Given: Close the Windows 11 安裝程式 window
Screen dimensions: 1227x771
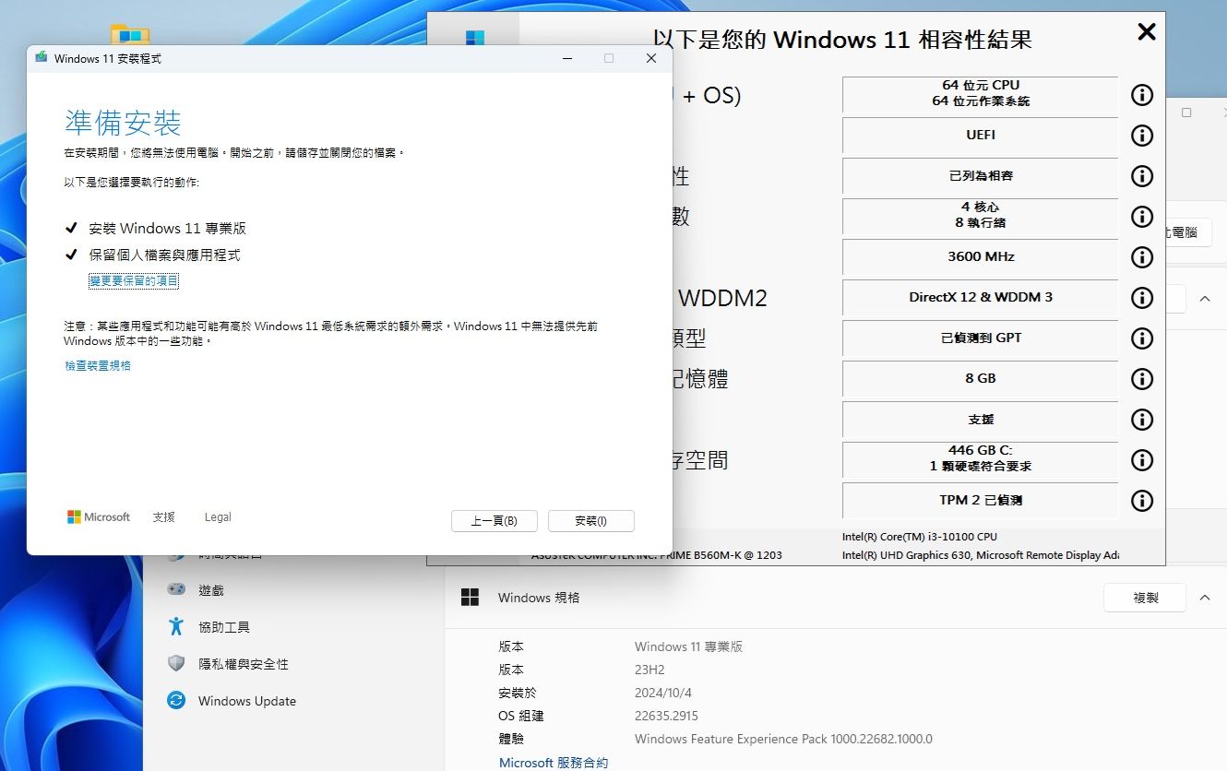Looking at the screenshot, I should (651, 58).
